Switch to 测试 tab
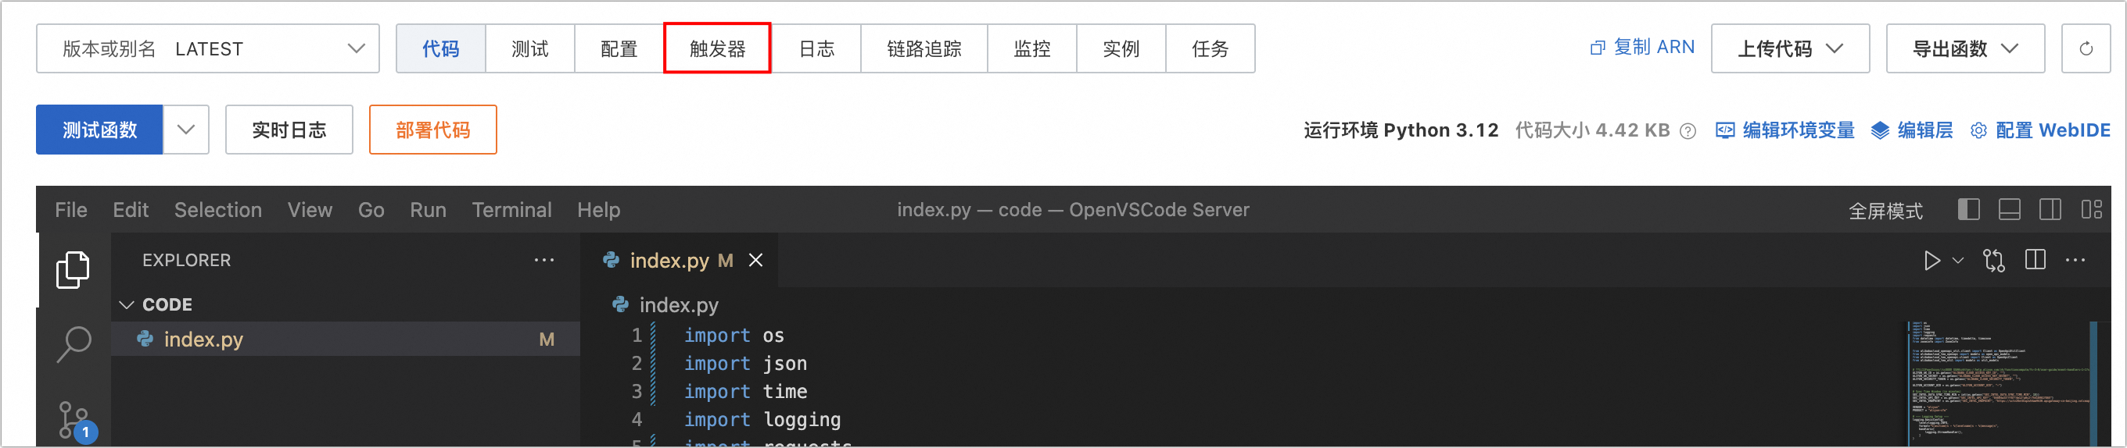This screenshot has height=448, width=2127. [530, 48]
